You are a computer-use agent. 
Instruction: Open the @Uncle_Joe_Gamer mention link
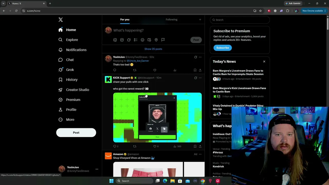138,61
